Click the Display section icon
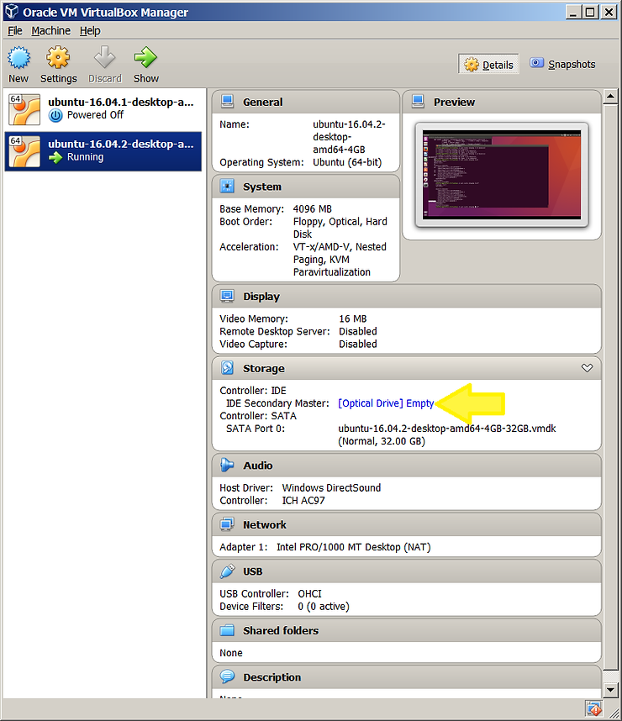Screen dimensions: 622x721 pyautogui.click(x=227, y=296)
